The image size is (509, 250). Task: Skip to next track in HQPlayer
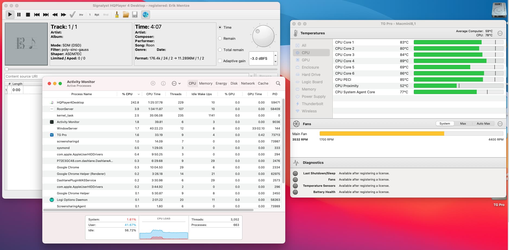point(46,15)
